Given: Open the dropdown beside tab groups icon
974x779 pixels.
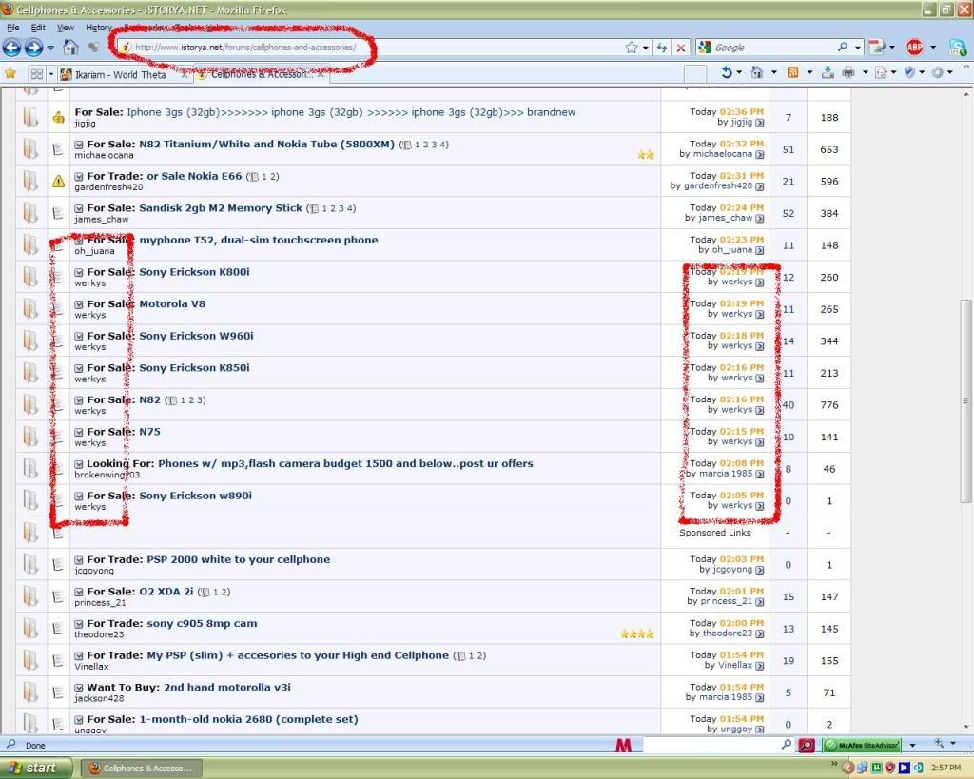Looking at the screenshot, I should click(x=51, y=74).
